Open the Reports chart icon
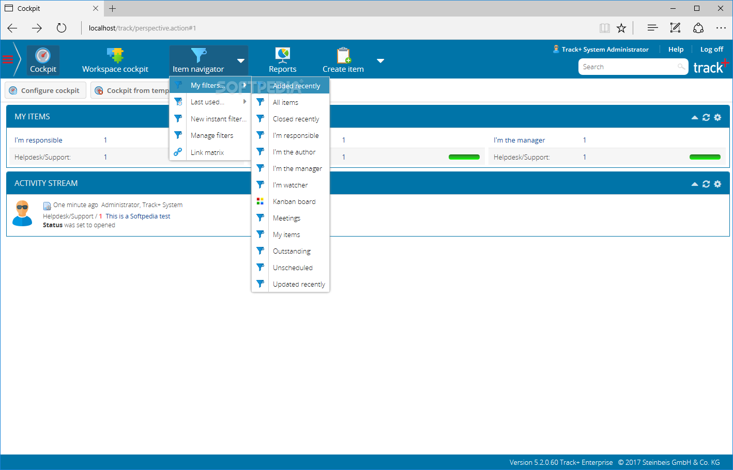 pos(282,55)
